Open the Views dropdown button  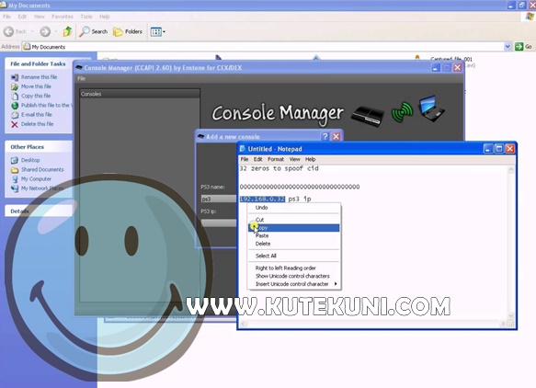click(157, 32)
